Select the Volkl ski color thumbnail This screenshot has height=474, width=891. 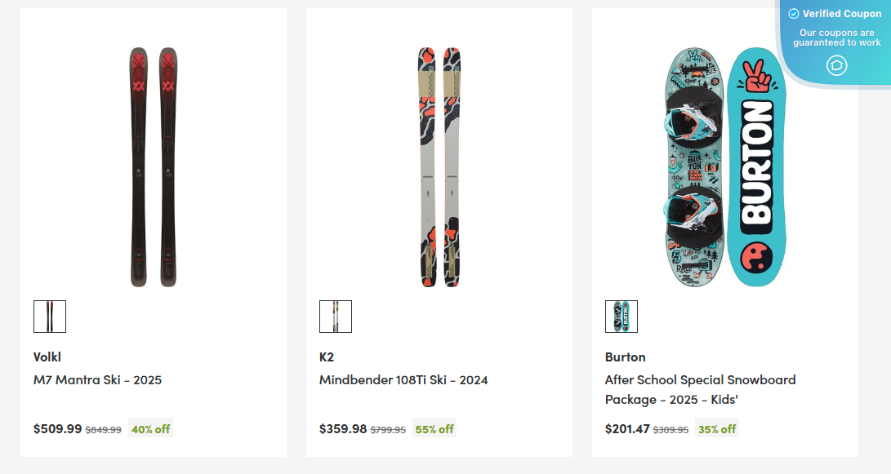(x=50, y=317)
